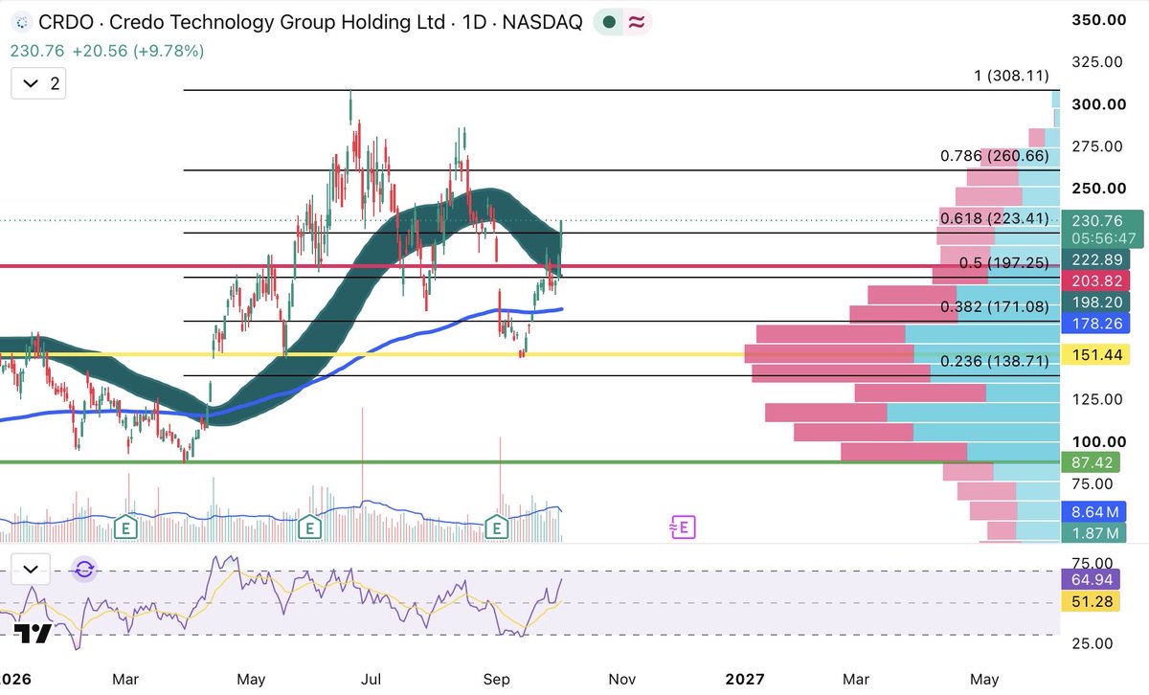The image size is (1149, 695).
Task: Select the Fibonacci 0.786 (260.66) label
Action: 995,156
